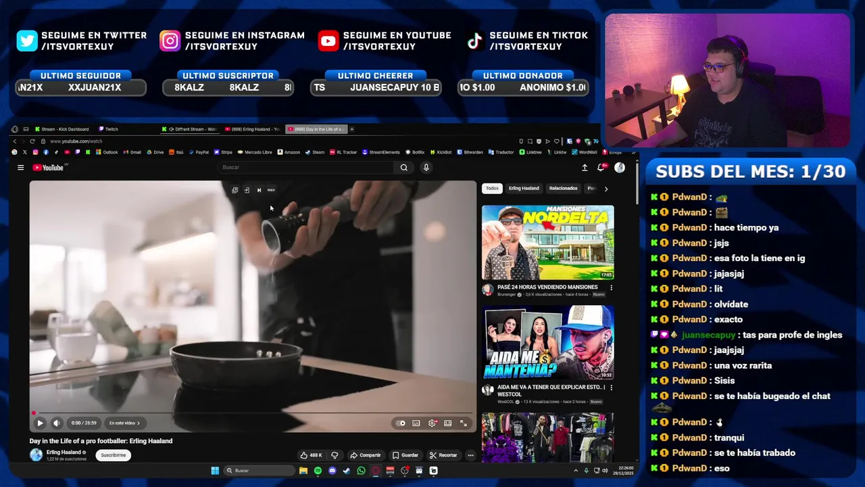Toggle subtitles in the video player
The width and height of the screenshot is (865, 487).
coord(416,423)
